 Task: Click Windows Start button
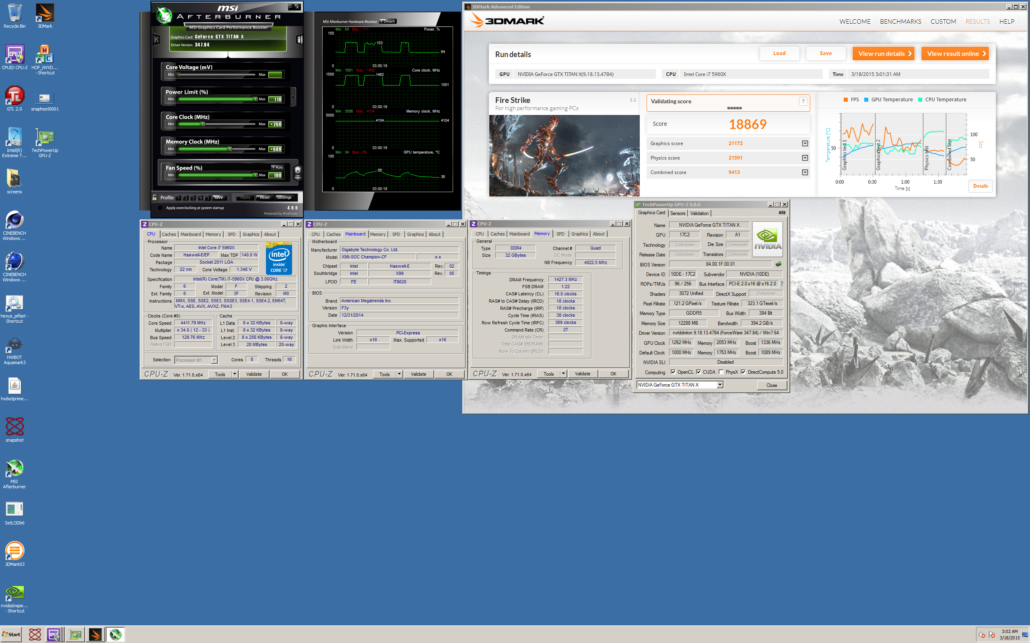click(11, 635)
